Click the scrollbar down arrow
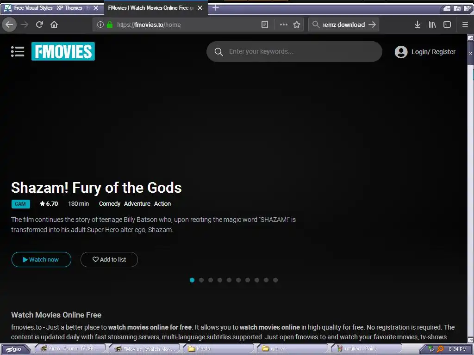This screenshot has width=474, height=355. click(x=470, y=340)
